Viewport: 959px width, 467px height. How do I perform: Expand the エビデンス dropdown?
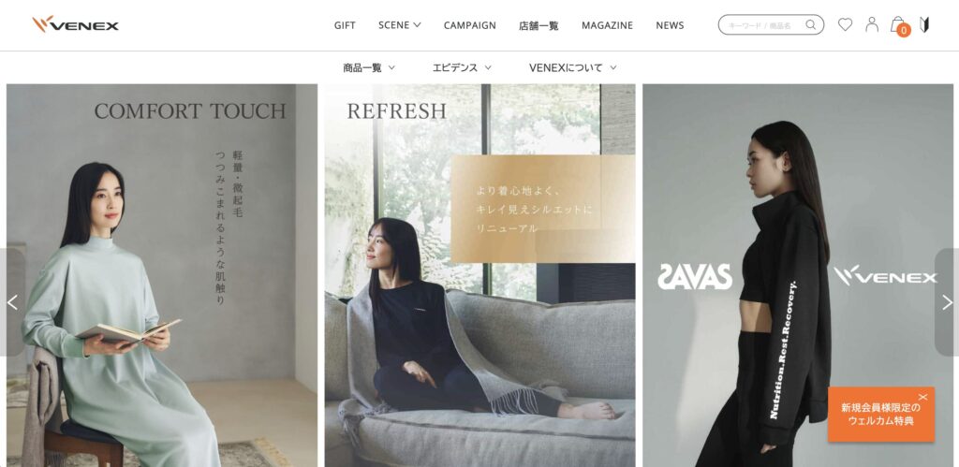click(x=462, y=67)
